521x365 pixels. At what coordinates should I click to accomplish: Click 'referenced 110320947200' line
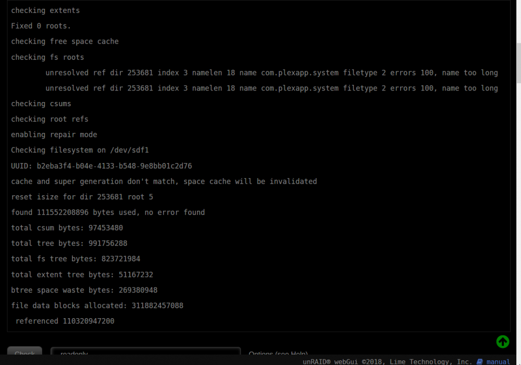pyautogui.click(x=65, y=321)
